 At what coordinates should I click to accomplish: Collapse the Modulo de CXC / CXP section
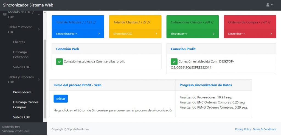[x=39, y=14]
